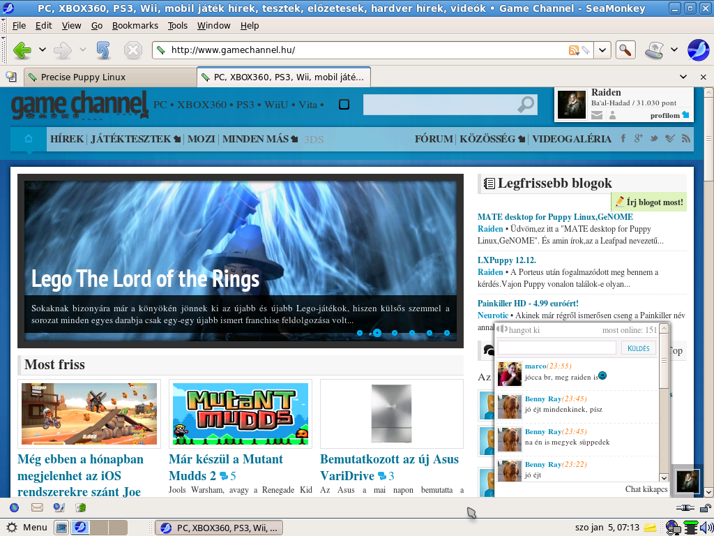Viewport: 714px width, 536px height.
Task: Open the Mutant Mudds article thumbnail
Action: point(240,413)
